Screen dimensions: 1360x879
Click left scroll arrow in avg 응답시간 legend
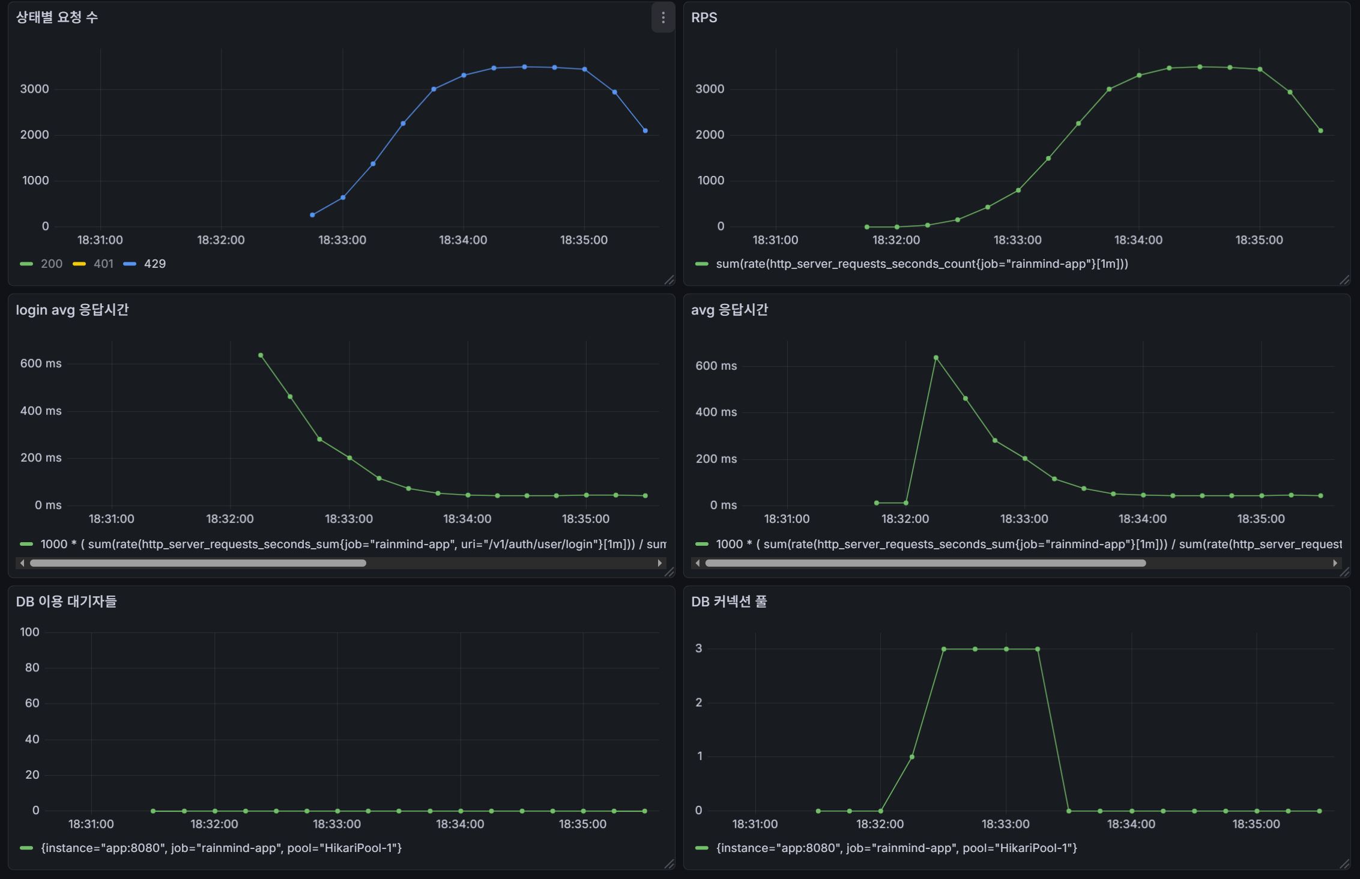[x=697, y=563]
